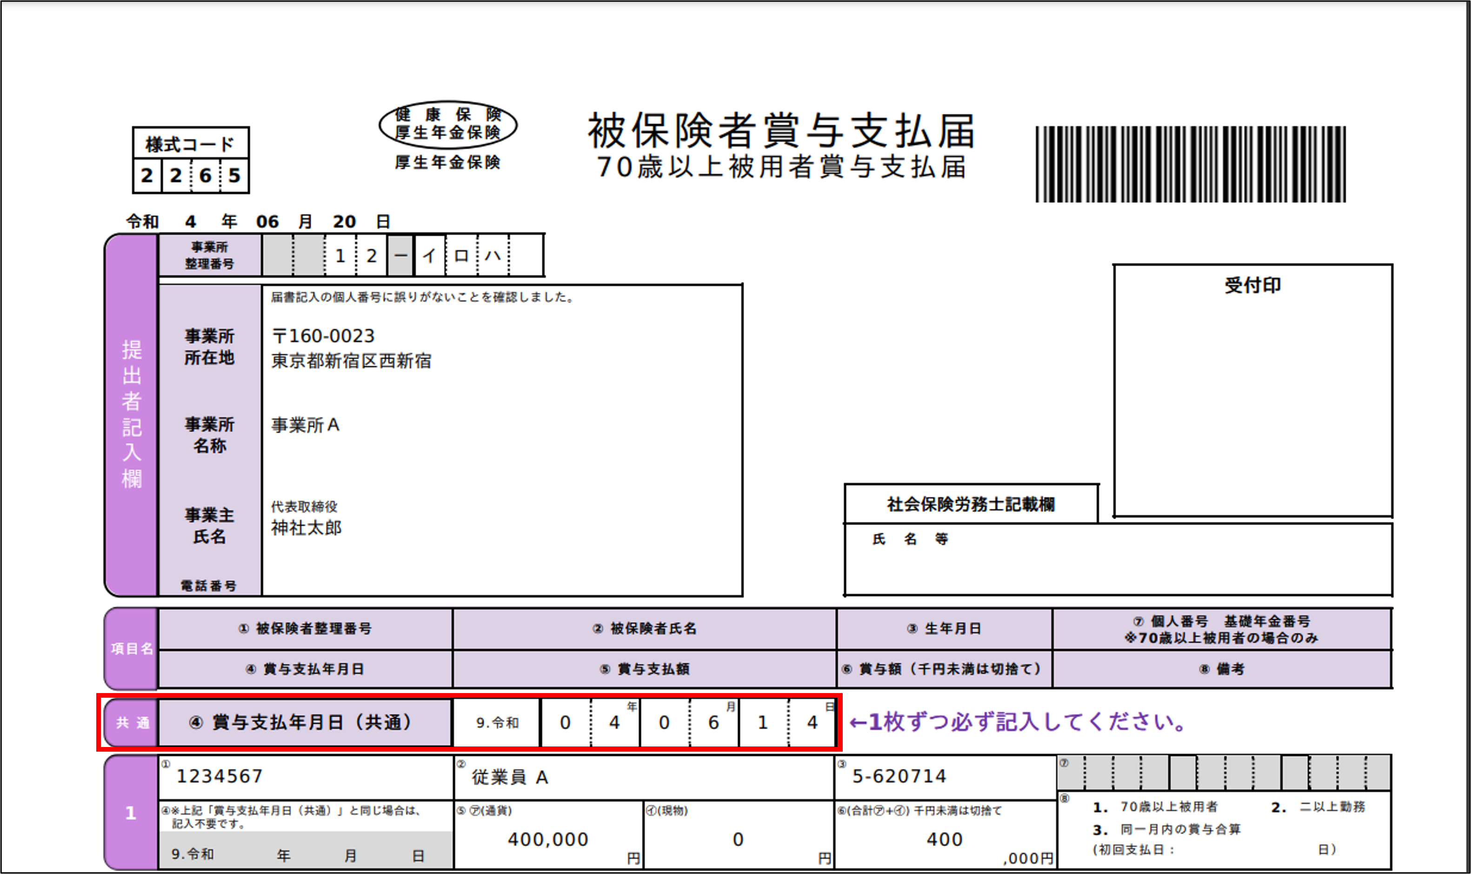Viewport: 1471px width, 874px height.
Task: Click header ③ 生年月日
Action: (x=944, y=628)
